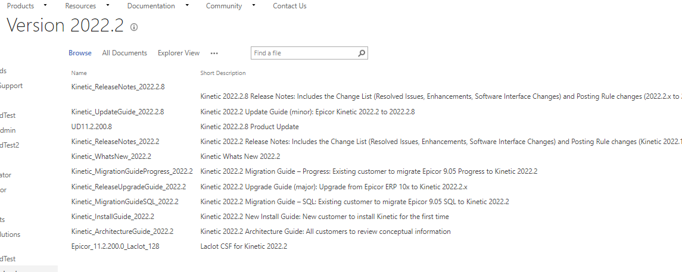682x272 pixels.
Task: Open Kinetic_InstallGuide_2022.2 file
Action: click(113, 217)
